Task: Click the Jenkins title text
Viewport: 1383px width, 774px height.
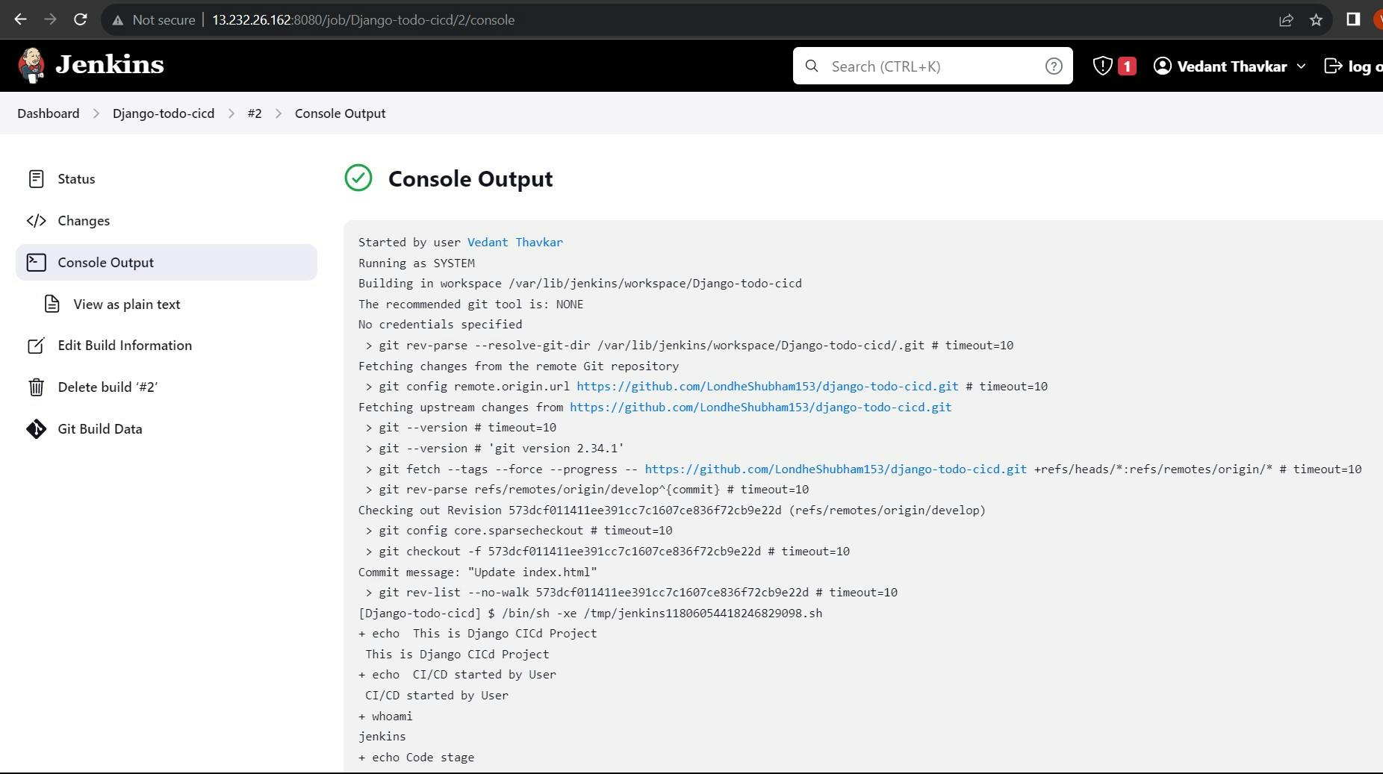Action: coord(110,65)
